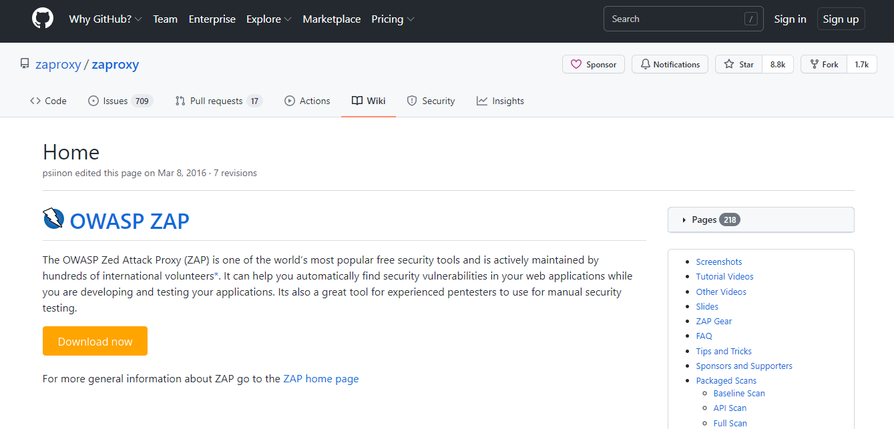Open the FAQ sidebar link

tap(704, 336)
